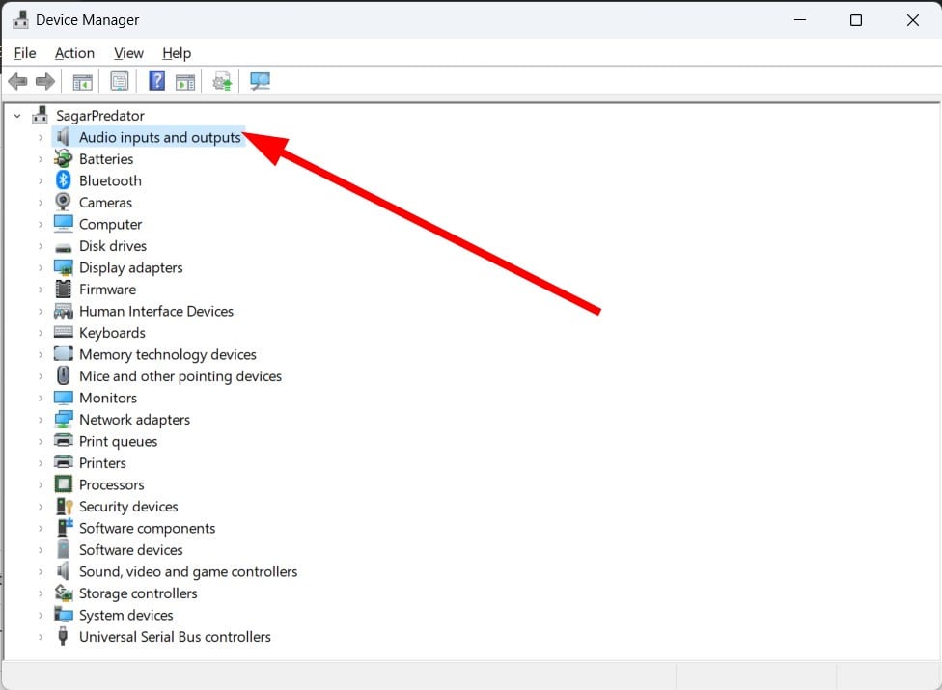
Task: Click the Software devices icon
Action: point(63,549)
